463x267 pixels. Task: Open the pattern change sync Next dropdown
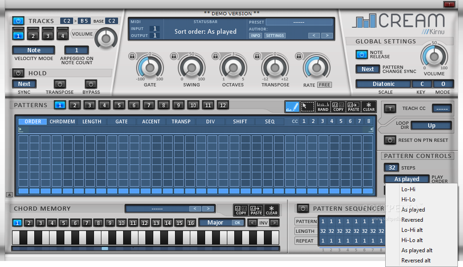click(368, 69)
